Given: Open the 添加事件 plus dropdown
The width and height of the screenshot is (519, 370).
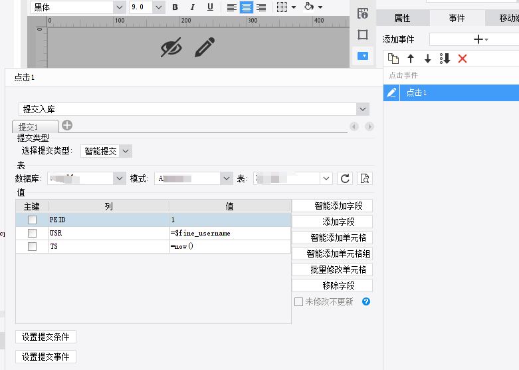Looking at the screenshot, I should pyautogui.click(x=480, y=39).
